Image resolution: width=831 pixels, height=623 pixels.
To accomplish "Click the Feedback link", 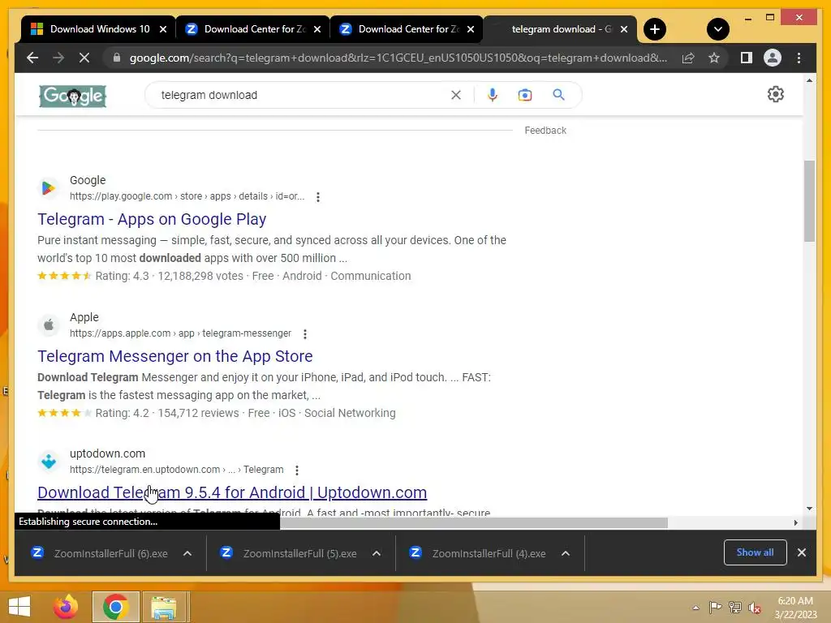I will click(x=545, y=131).
